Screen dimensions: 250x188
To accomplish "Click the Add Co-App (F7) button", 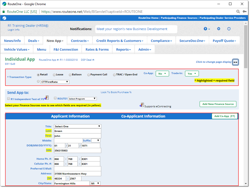I will click(x=225, y=116).
